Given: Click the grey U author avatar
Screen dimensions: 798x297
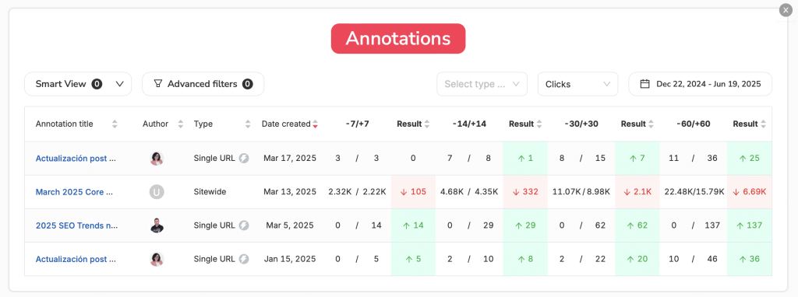Looking at the screenshot, I should (x=157, y=192).
